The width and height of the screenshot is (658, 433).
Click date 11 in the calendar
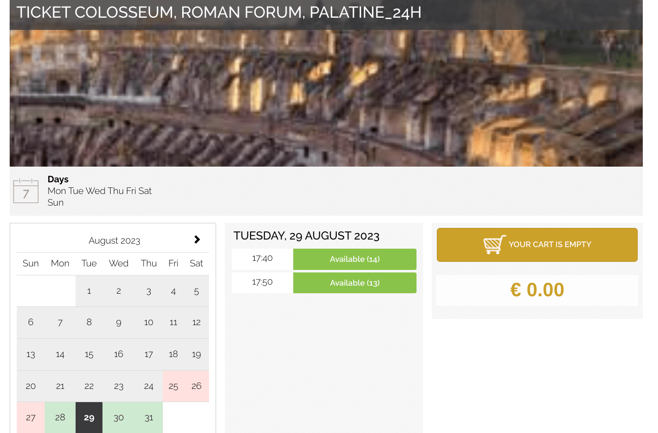pos(174,322)
